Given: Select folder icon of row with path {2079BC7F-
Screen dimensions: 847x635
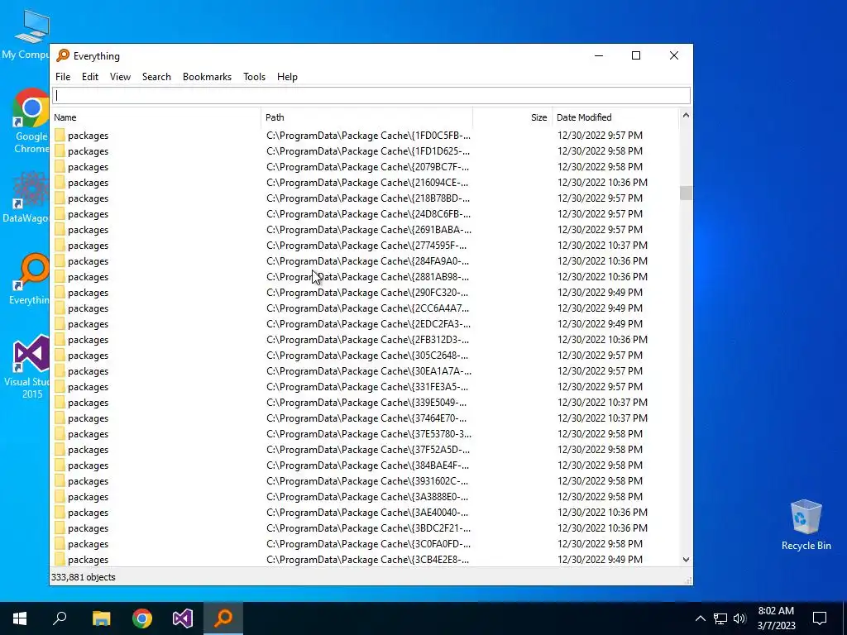Looking at the screenshot, I should [60, 166].
